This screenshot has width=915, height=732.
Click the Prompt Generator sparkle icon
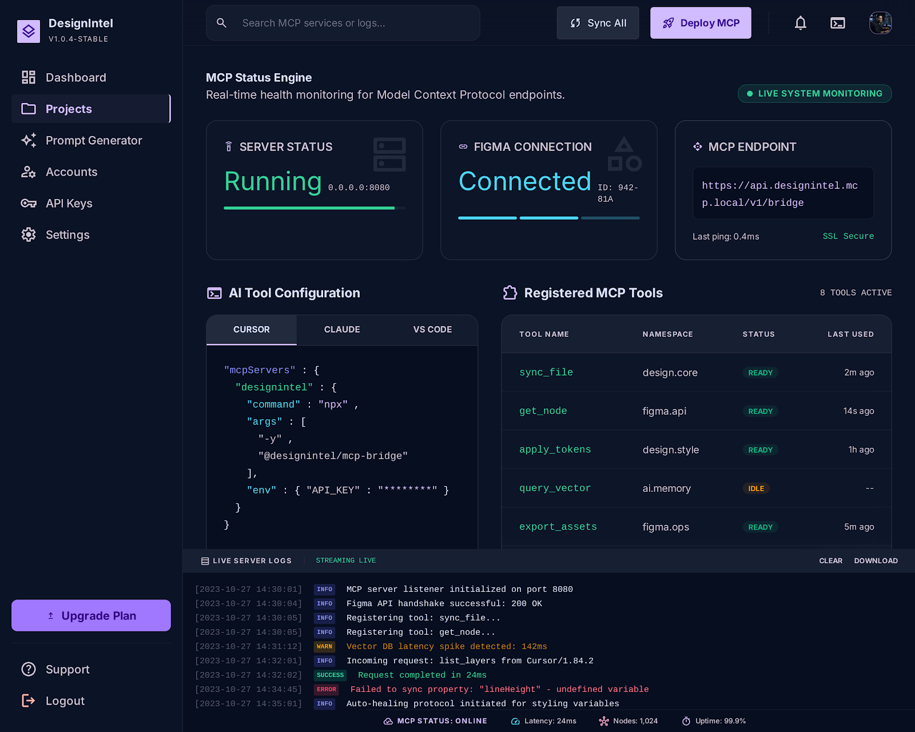point(29,140)
